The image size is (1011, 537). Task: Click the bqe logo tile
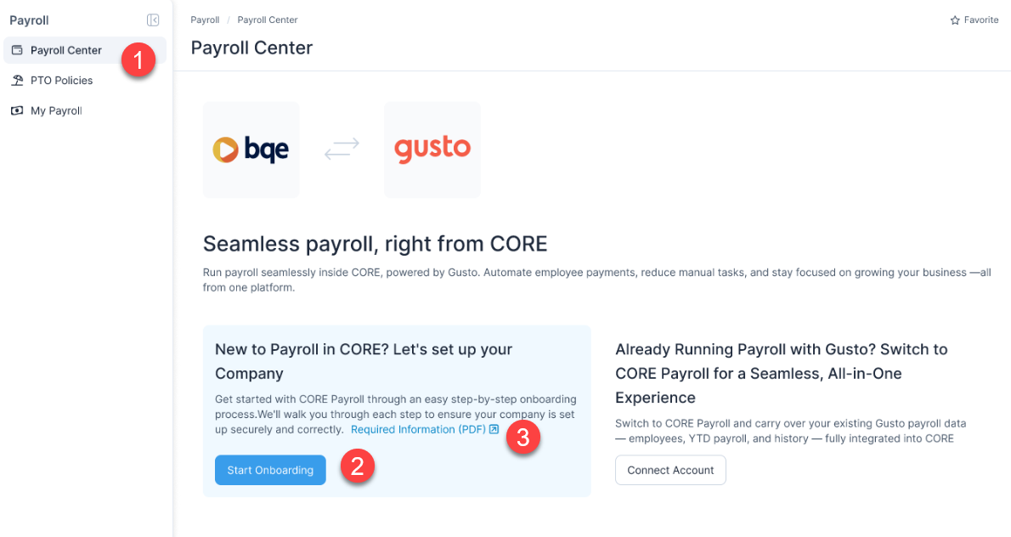point(251,150)
